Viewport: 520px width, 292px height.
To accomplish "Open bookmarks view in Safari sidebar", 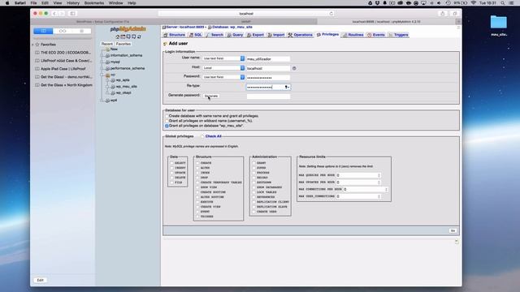I will pyautogui.click(x=43, y=31).
